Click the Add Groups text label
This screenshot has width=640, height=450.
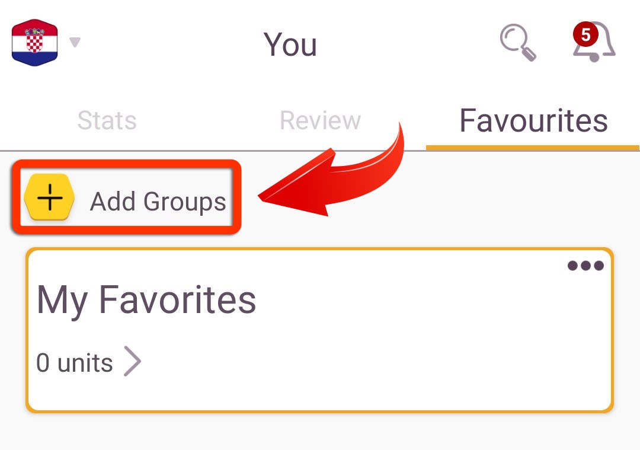pyautogui.click(x=158, y=202)
